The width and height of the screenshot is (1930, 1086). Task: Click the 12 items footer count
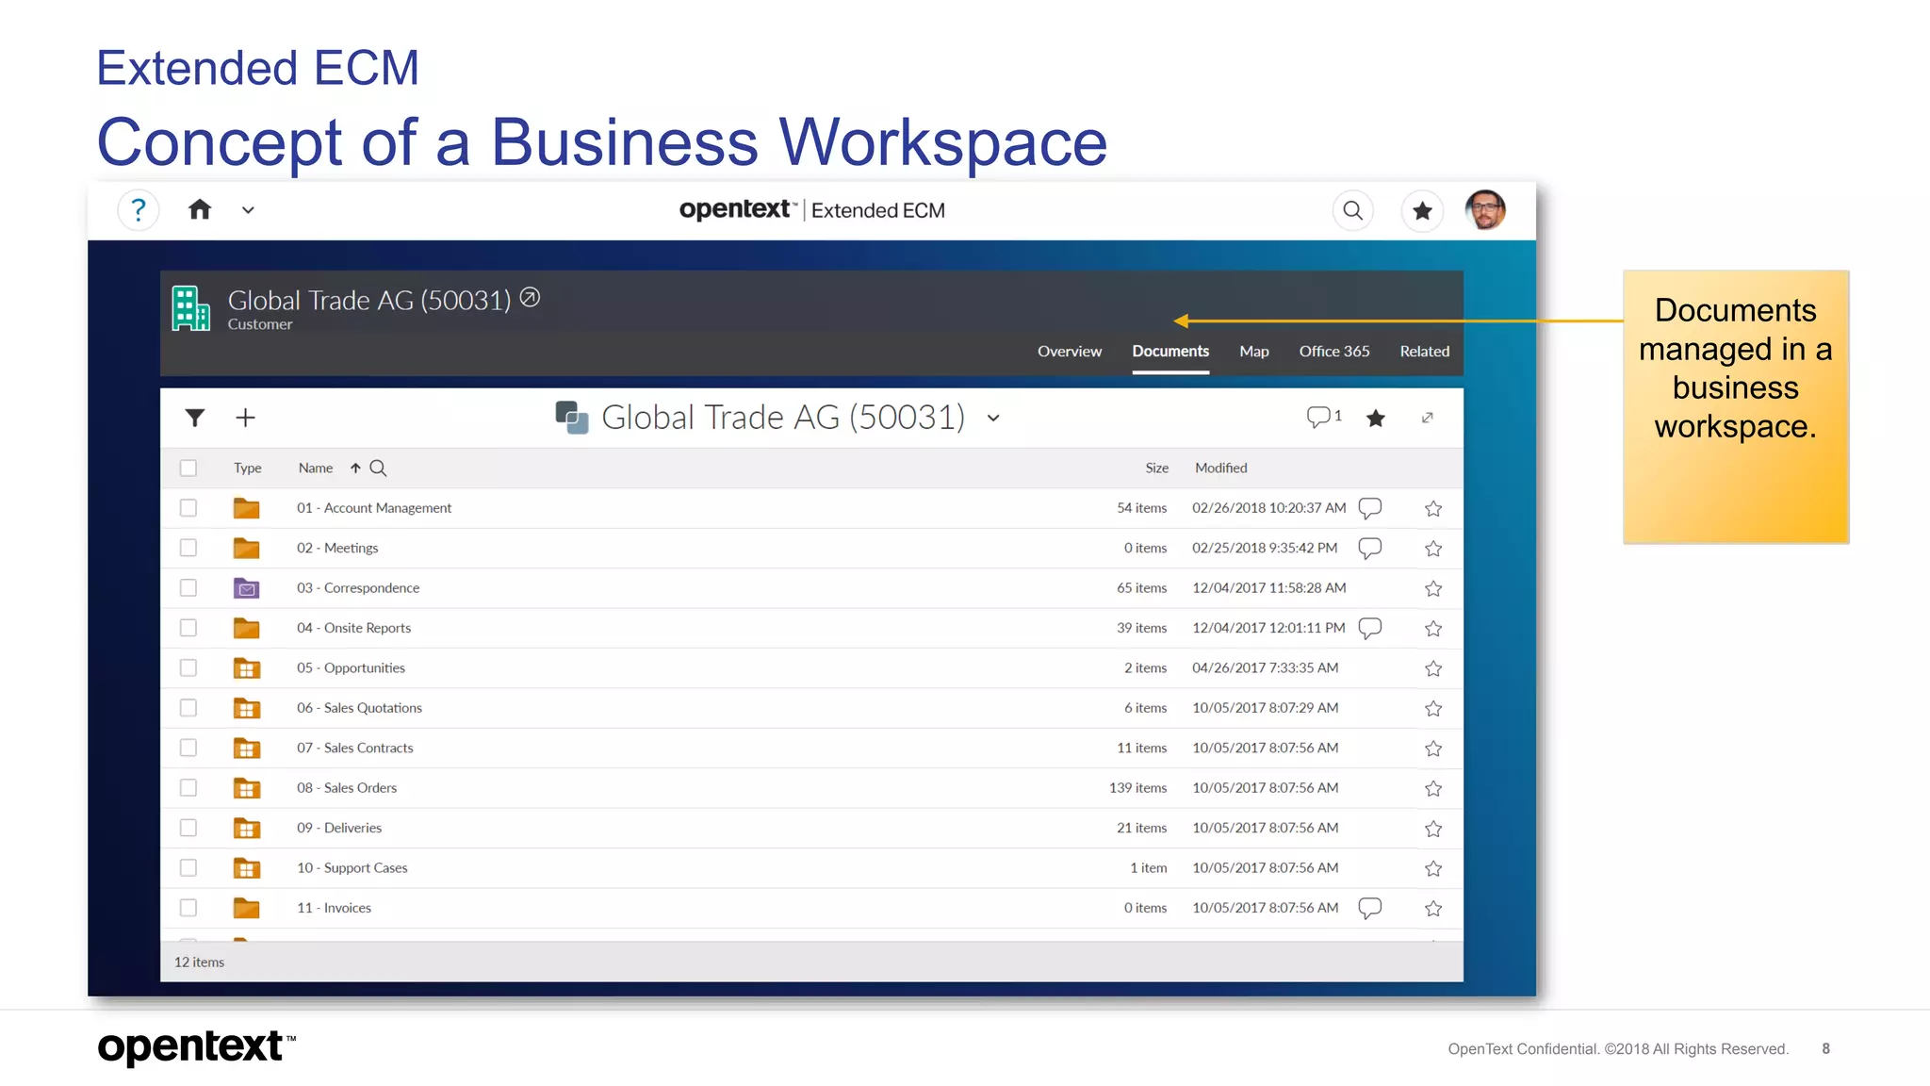click(x=200, y=963)
